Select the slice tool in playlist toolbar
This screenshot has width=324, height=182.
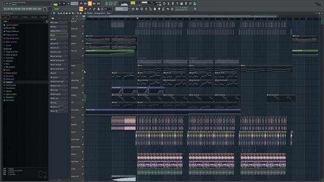tap(72, 13)
